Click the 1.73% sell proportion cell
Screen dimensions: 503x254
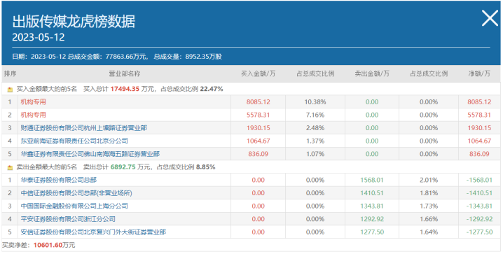point(429,206)
